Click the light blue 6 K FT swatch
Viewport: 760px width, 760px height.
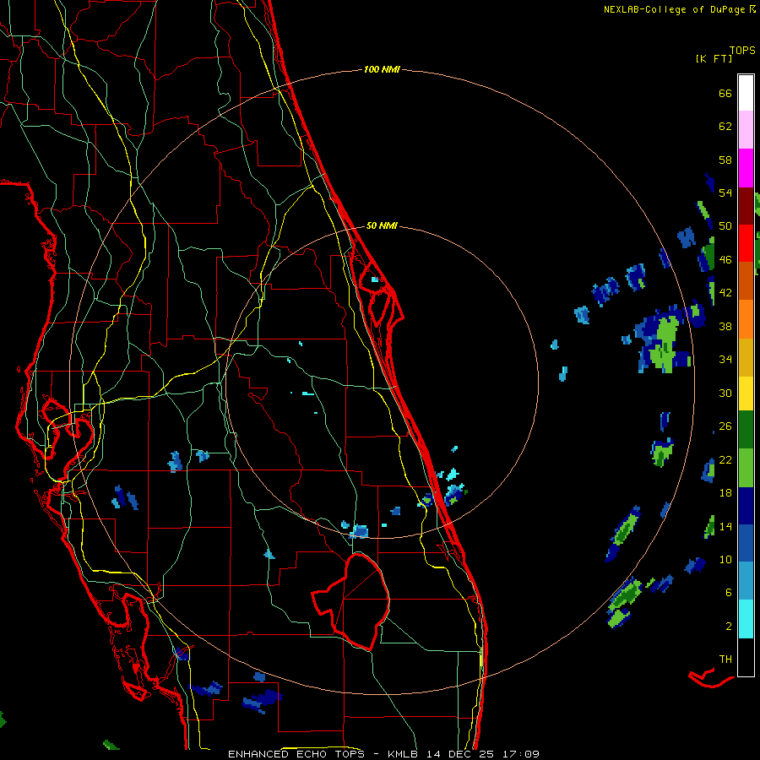pyautogui.click(x=746, y=581)
